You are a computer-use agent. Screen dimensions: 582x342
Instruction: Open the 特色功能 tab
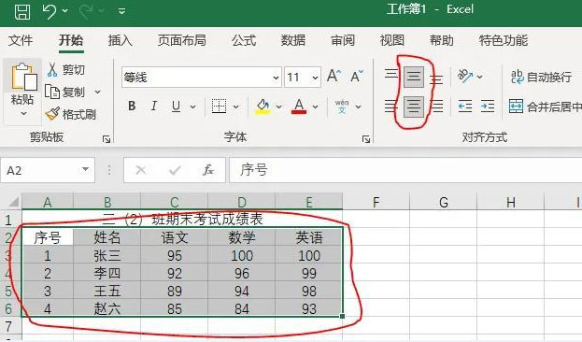pyautogui.click(x=504, y=40)
